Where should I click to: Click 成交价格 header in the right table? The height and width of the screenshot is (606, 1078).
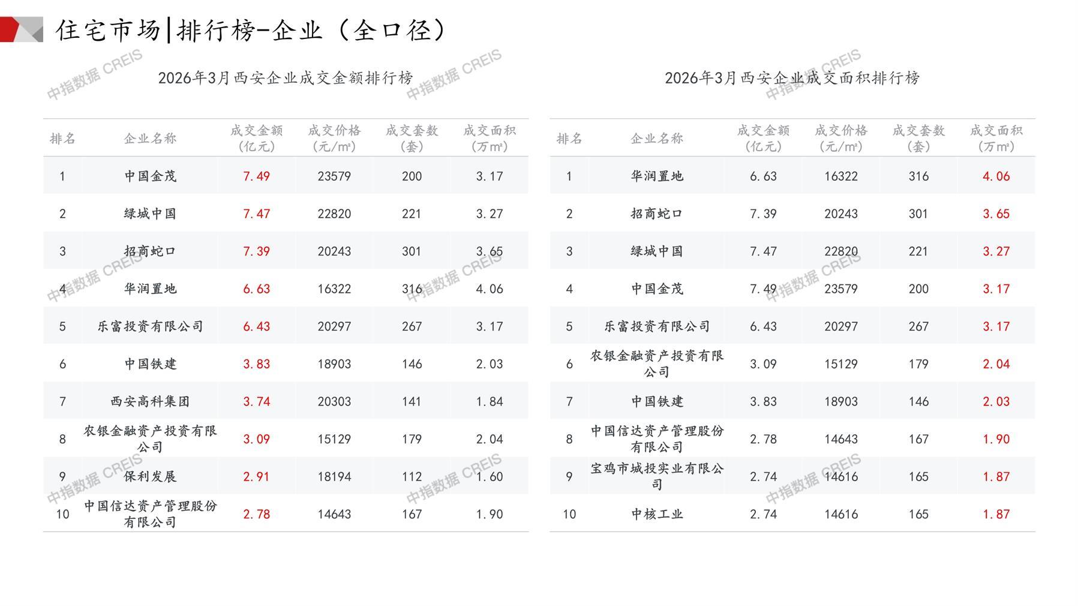(x=840, y=138)
